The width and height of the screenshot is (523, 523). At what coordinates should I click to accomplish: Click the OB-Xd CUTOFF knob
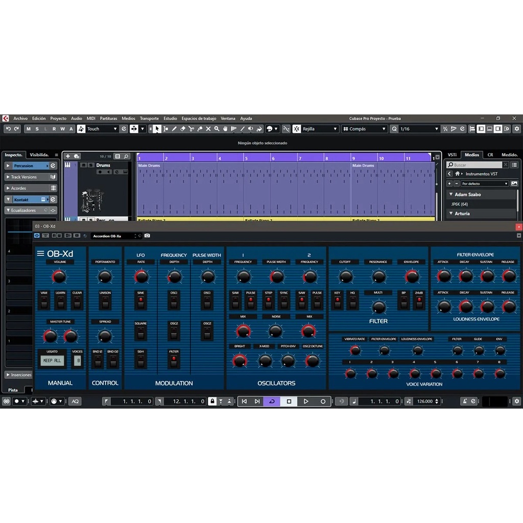click(346, 276)
